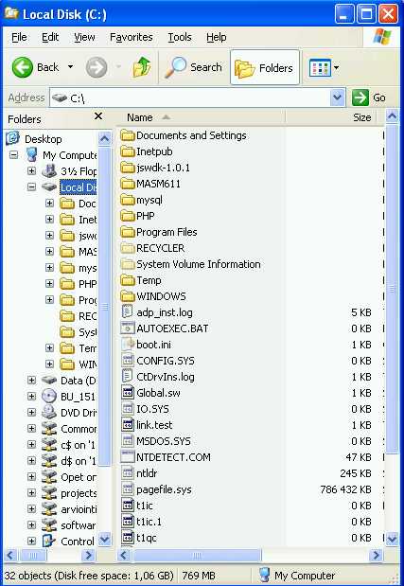404x586 pixels.
Task: Select the PHP folder icon in file list
Action: 128,216
